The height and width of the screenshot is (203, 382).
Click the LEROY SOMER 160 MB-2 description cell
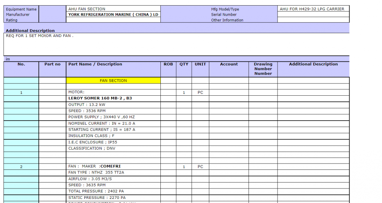tap(113, 98)
